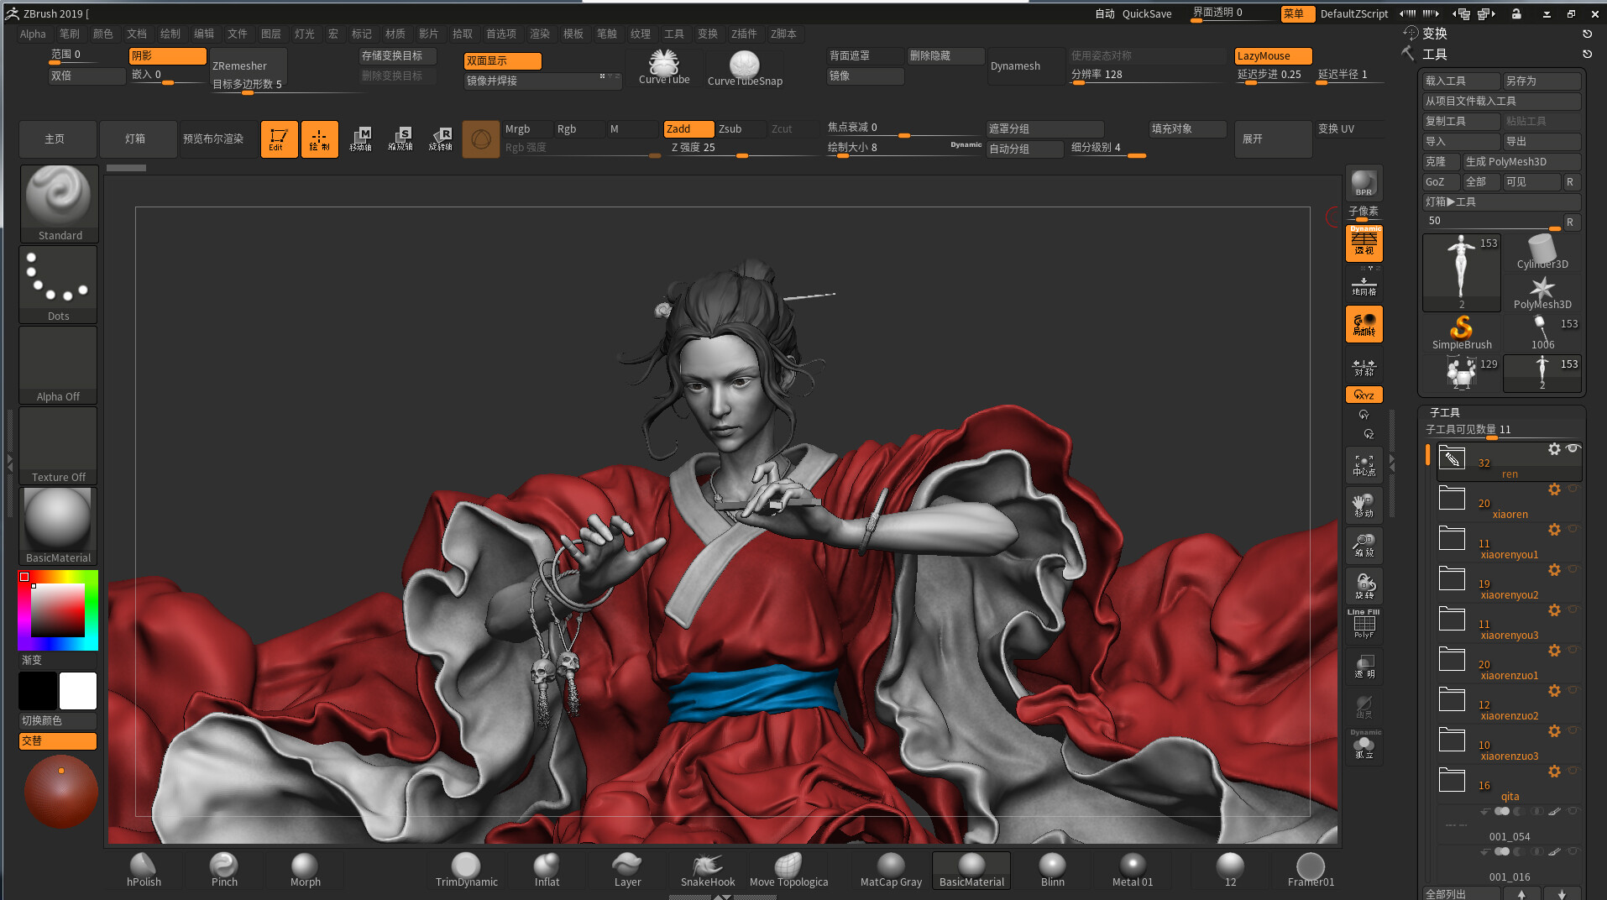1607x900 pixels.
Task: Pick the Inflat brush
Action: pyautogui.click(x=547, y=870)
